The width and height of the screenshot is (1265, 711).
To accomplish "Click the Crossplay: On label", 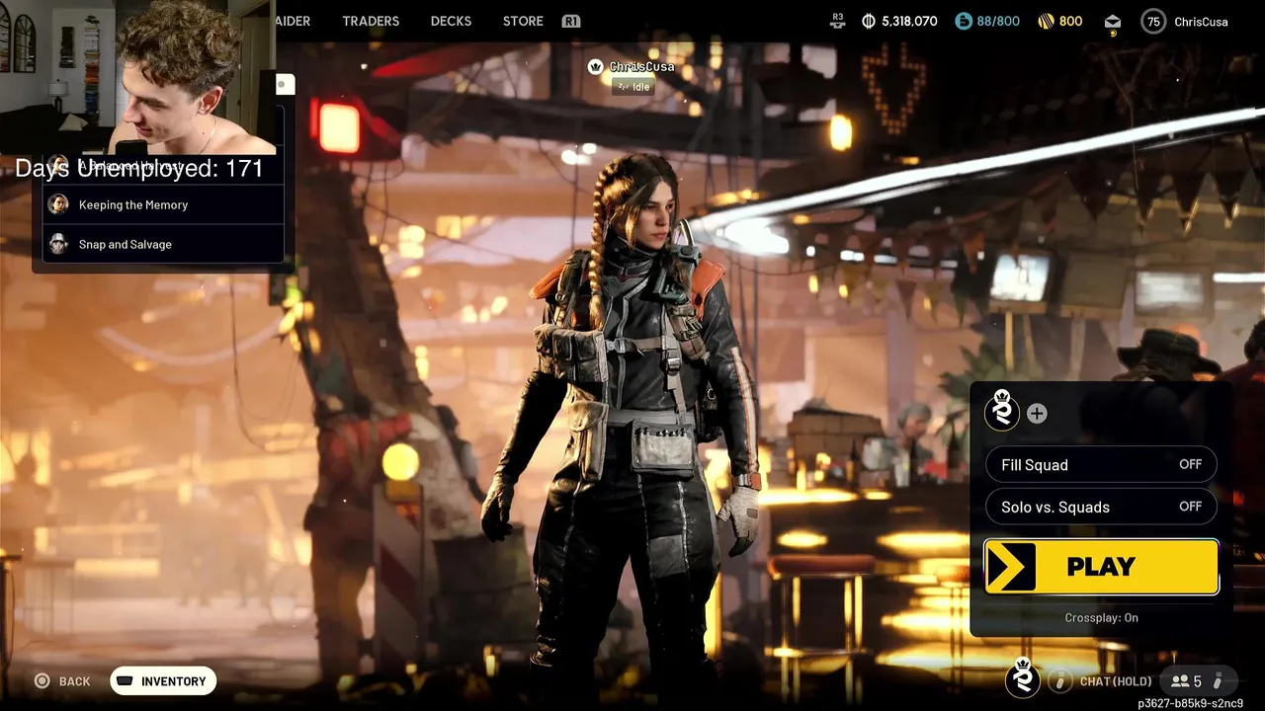I will [1101, 618].
